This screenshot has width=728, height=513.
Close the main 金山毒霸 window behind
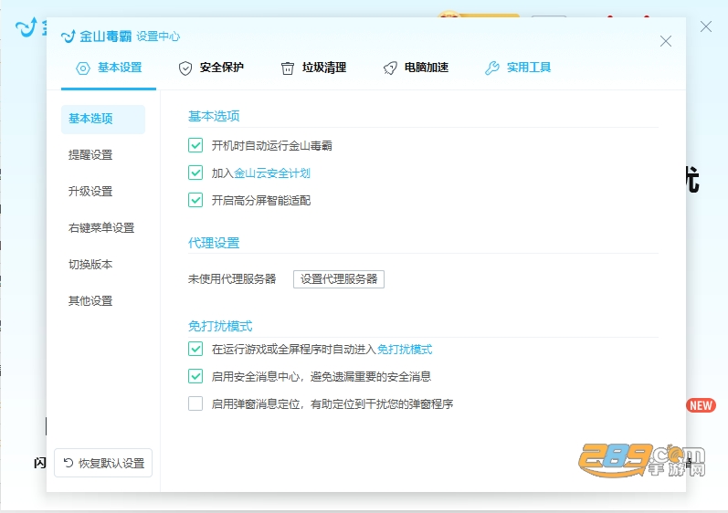tap(706, 26)
